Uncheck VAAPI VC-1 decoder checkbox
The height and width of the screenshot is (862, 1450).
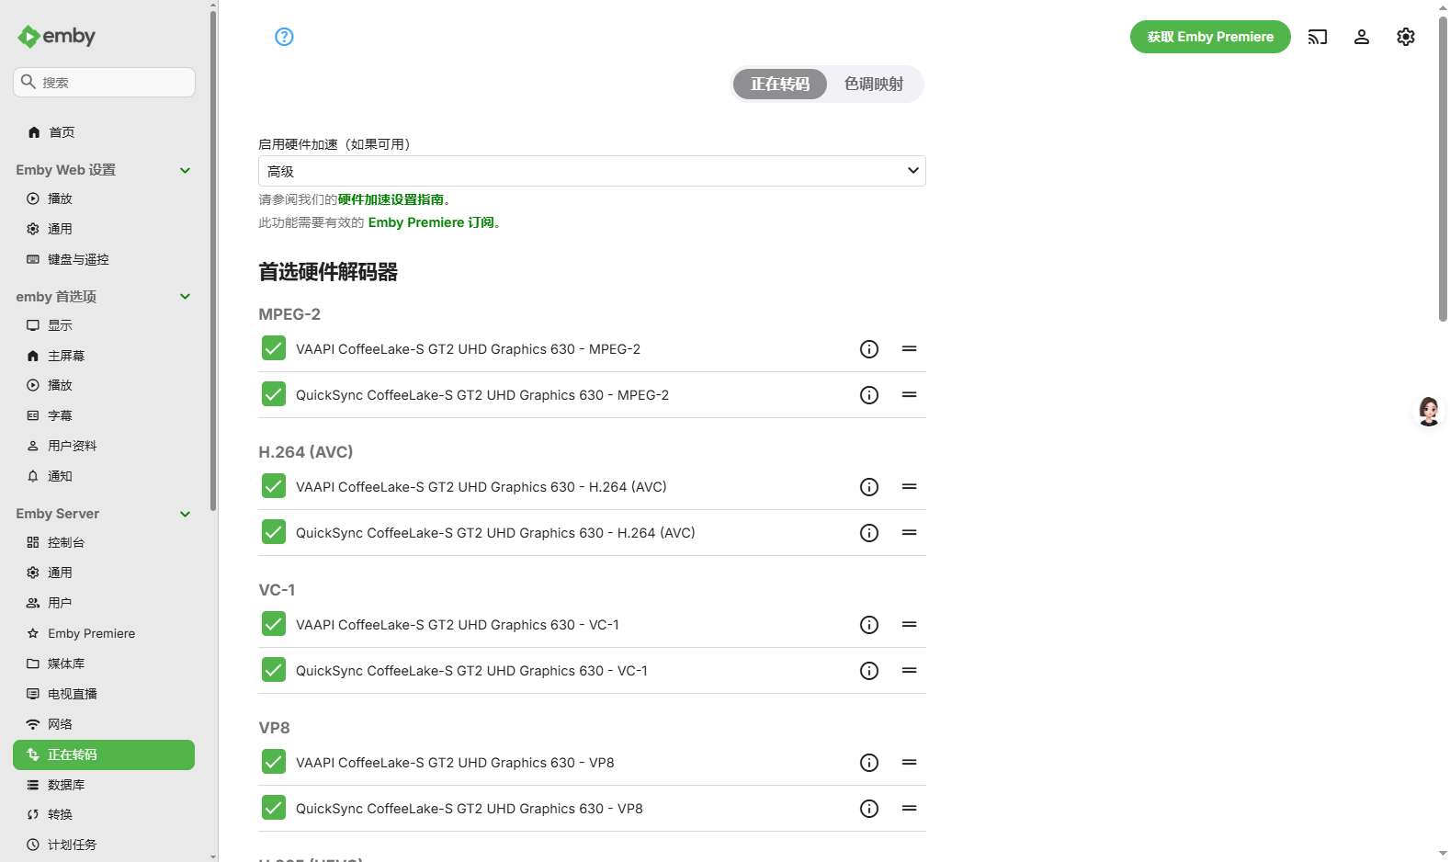(274, 624)
